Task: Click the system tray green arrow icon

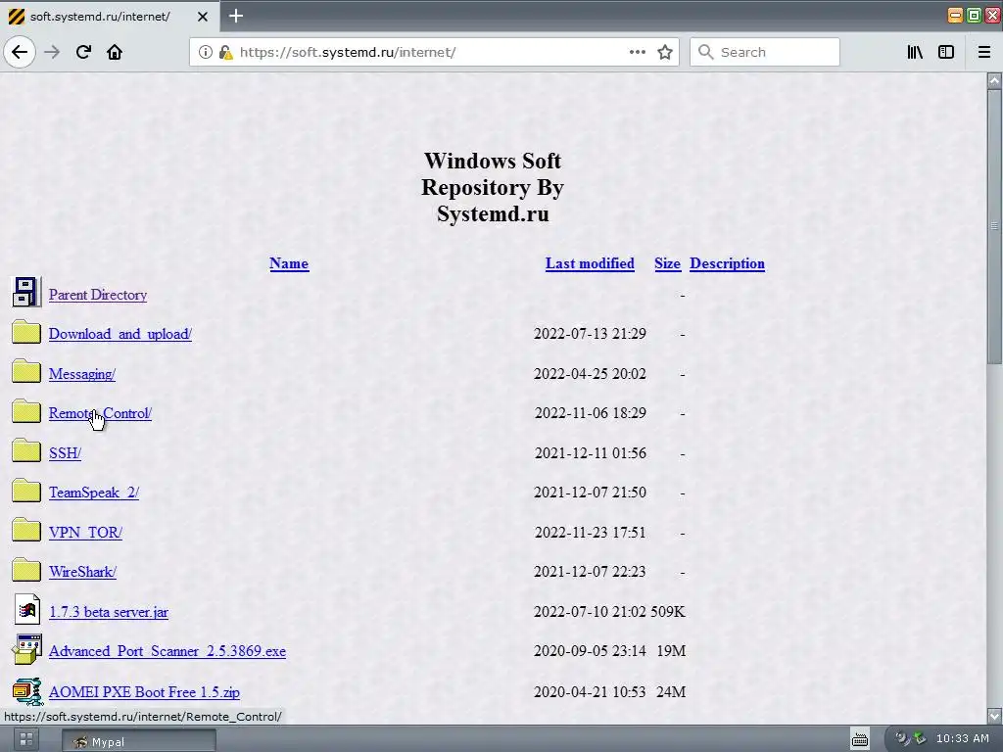Action: pyautogui.click(x=920, y=738)
